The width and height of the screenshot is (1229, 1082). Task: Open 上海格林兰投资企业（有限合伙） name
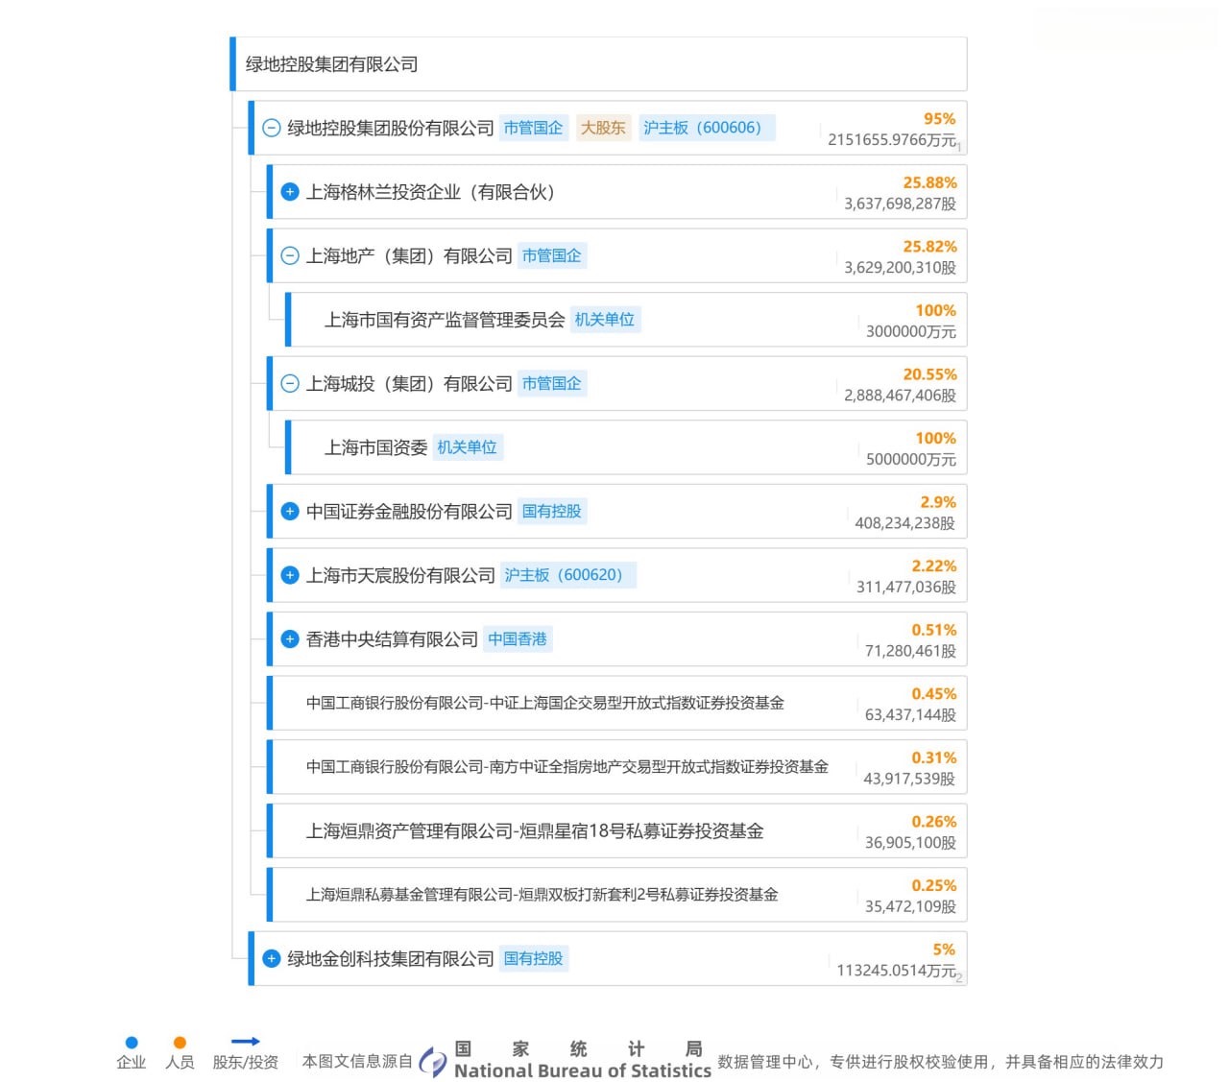tap(430, 192)
